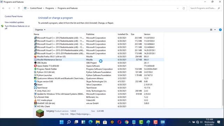Click the Progress Telerik Fiddler icon
The image size is (224, 126).
(x=35, y=69)
